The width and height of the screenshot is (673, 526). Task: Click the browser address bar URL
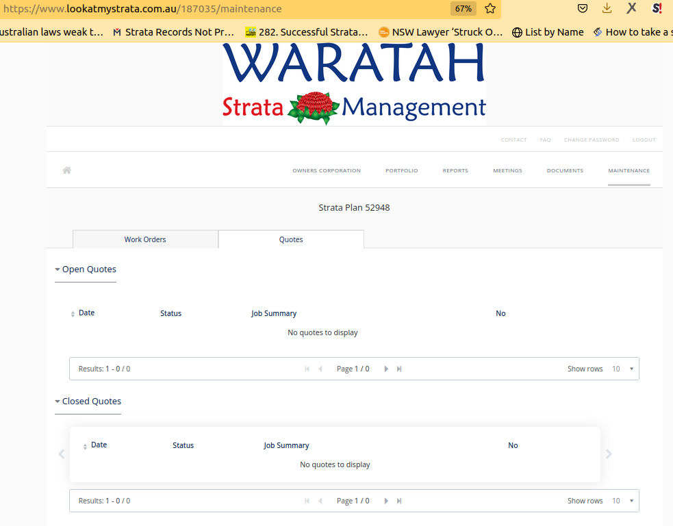[142, 9]
